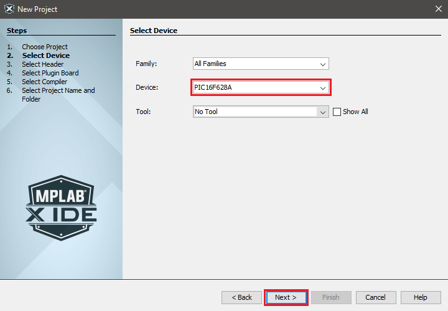Image resolution: width=448 pixels, height=311 pixels.
Task: Click step 4 Select Plugin Board
Action: 50,73
